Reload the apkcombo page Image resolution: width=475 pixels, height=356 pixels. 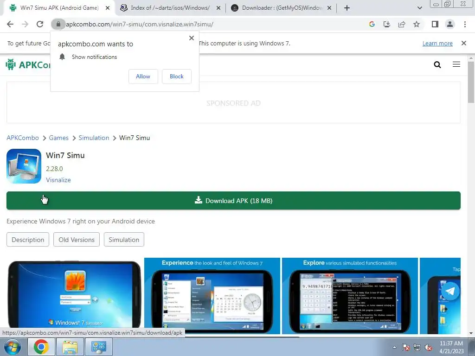pos(40,24)
